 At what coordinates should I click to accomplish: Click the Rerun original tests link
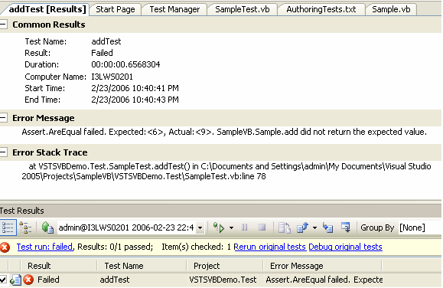coord(269,247)
